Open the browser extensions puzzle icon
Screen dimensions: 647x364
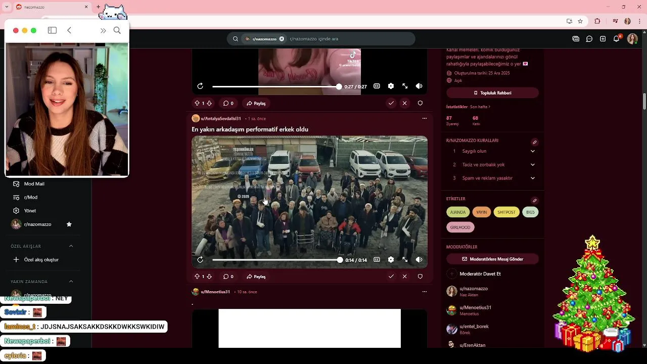(x=597, y=21)
